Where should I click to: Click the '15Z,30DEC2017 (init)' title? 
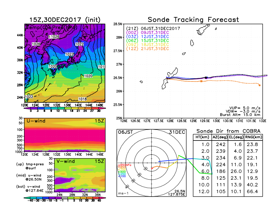coord(65,20)
